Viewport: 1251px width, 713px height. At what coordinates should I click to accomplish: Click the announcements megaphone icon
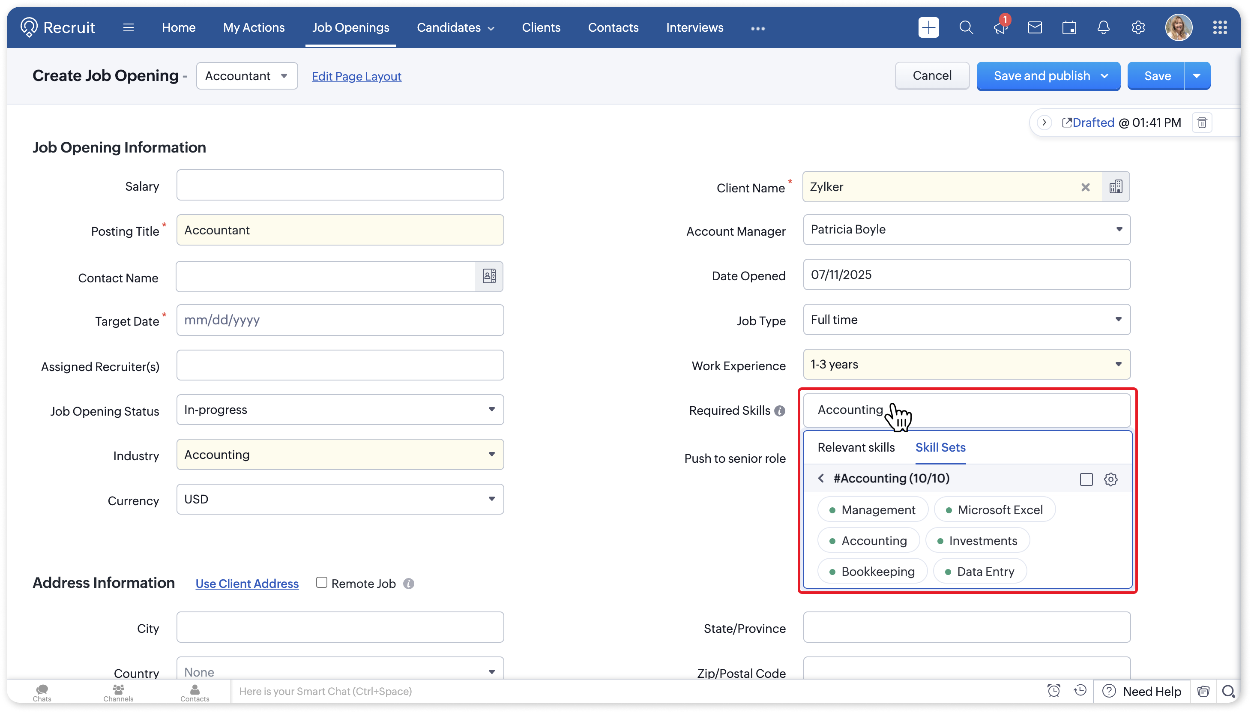click(1000, 28)
